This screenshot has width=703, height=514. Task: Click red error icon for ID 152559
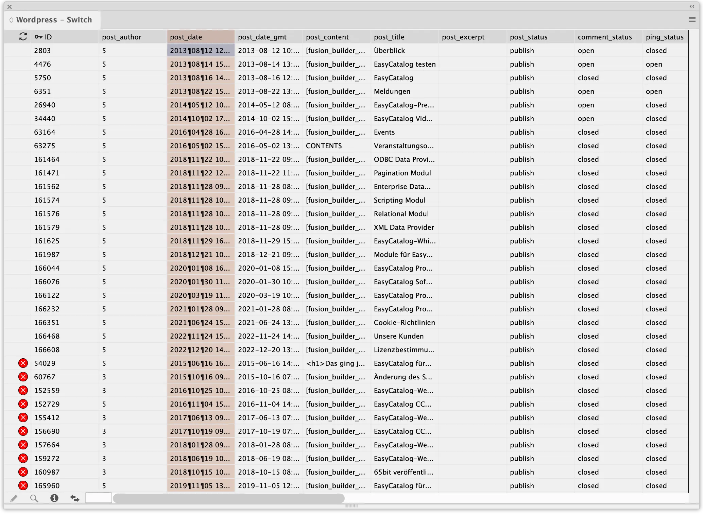[23, 390]
